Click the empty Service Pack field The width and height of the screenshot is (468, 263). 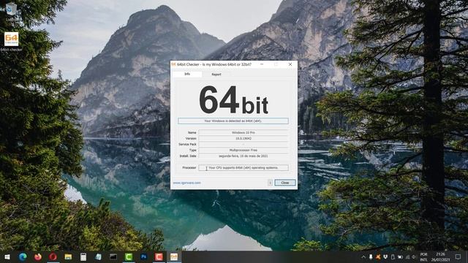pyautogui.click(x=244, y=145)
